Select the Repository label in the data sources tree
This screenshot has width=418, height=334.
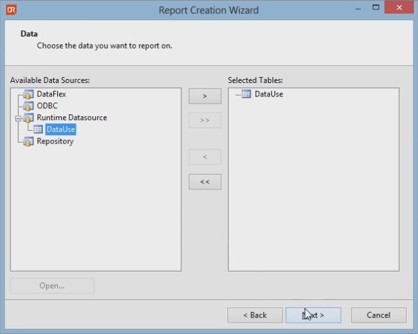55,141
